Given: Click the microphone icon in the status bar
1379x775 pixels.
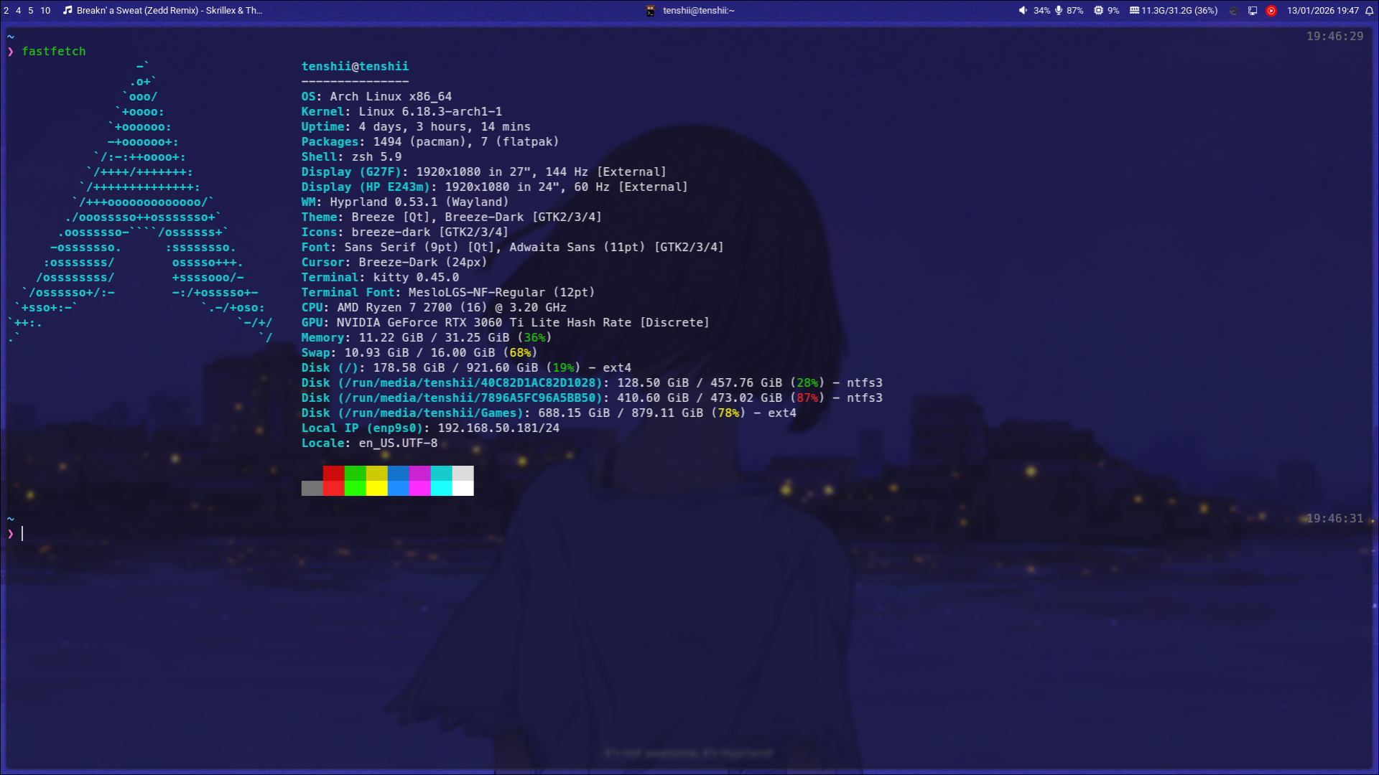Looking at the screenshot, I should click(1059, 11).
